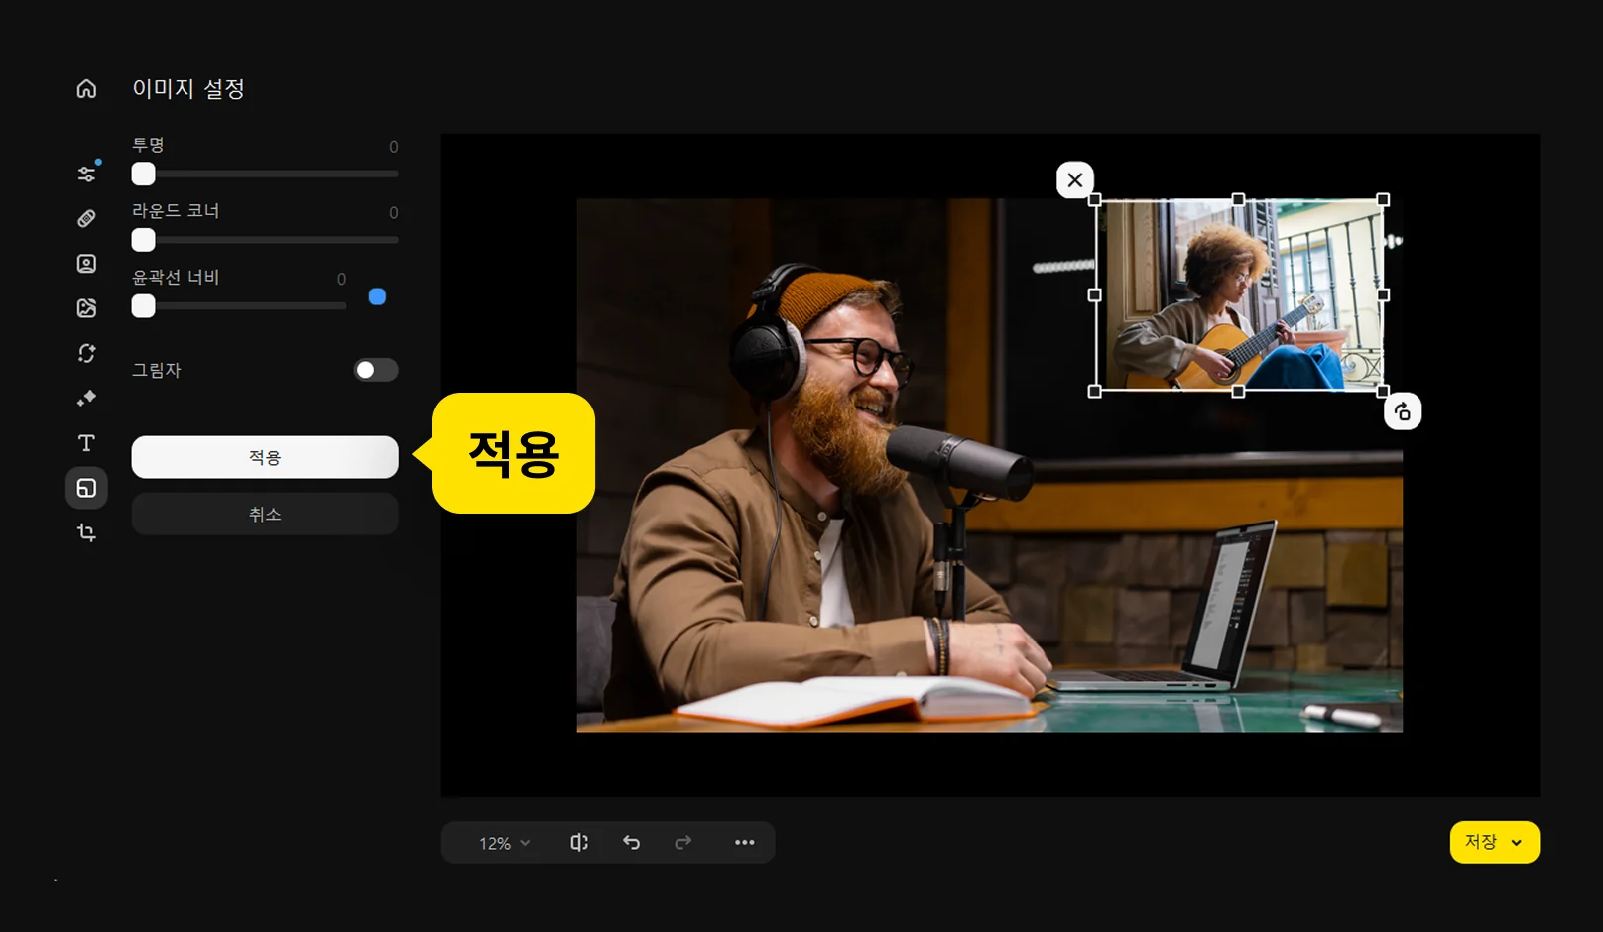Click the 라운드 코너 slider handle

[x=144, y=240]
